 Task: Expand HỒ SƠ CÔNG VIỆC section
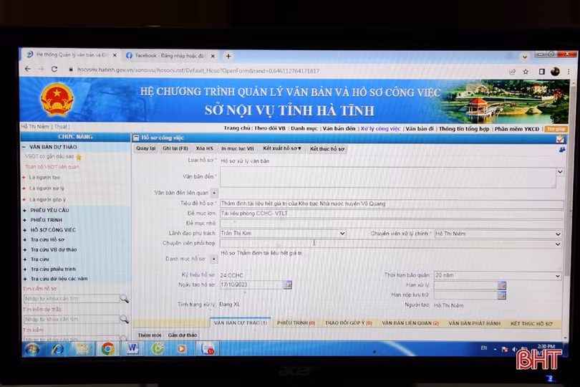pyautogui.click(x=25, y=230)
